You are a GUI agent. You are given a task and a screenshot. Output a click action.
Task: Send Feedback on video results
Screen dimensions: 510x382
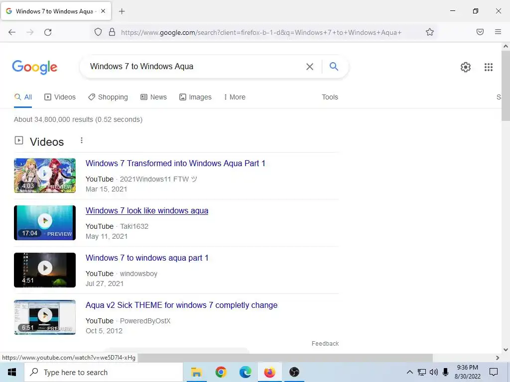coord(325,344)
